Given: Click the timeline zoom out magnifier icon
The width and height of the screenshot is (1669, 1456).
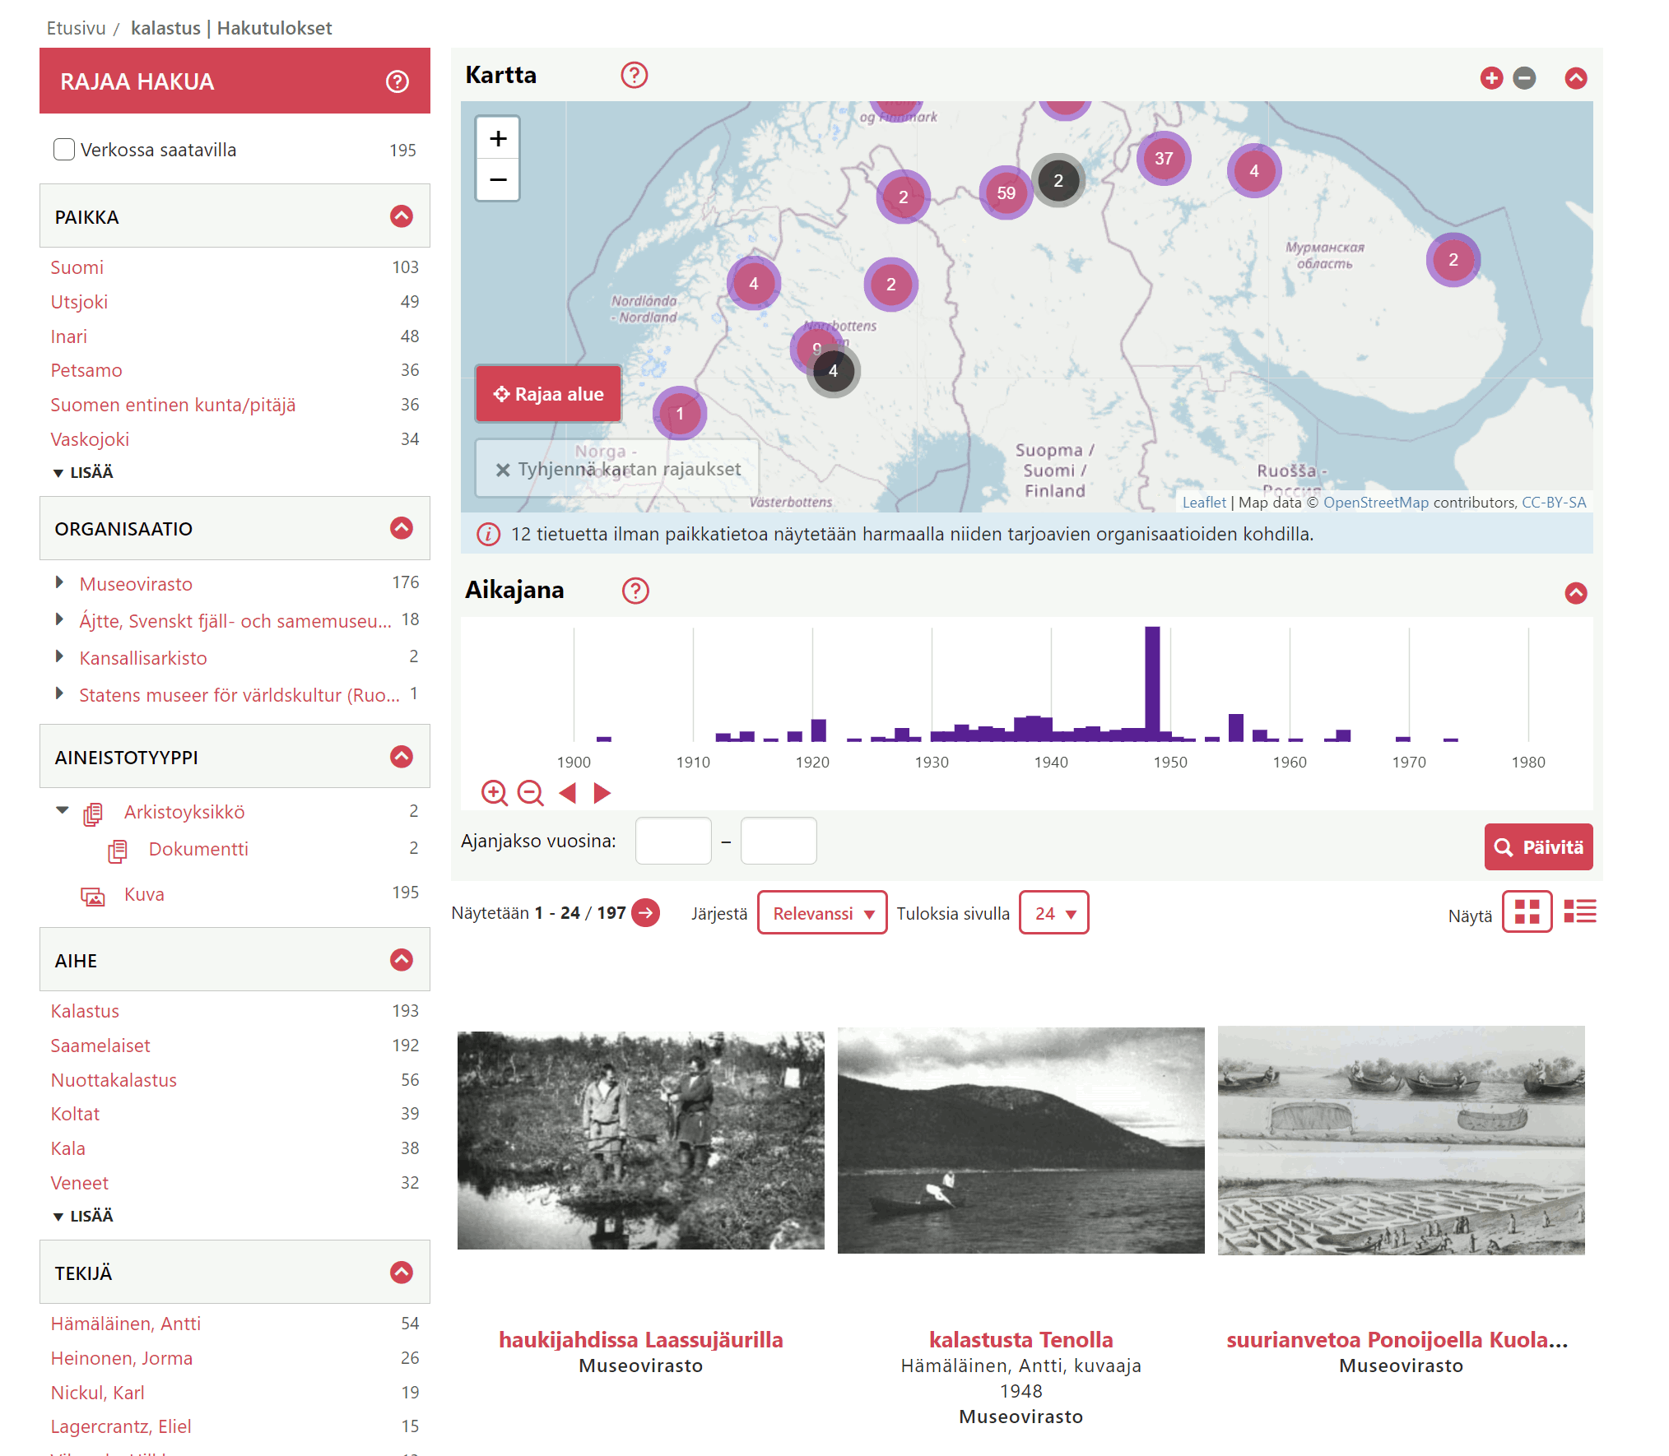Looking at the screenshot, I should 530,792.
